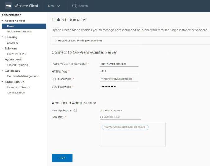The height and width of the screenshot is (166, 210).
Task: Click the magnifier icon in Groups search
Action: click(x=102, y=117)
